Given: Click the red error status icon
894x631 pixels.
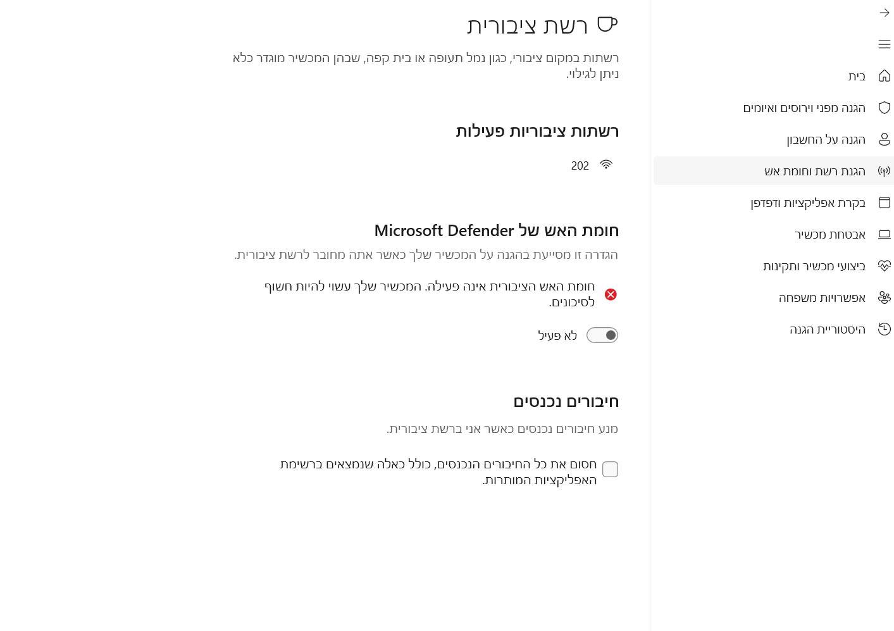Looking at the screenshot, I should click(611, 294).
